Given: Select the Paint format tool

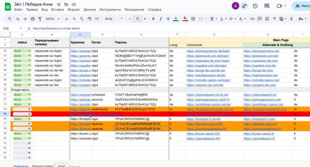Looking at the screenshot, I should pyautogui.click(x=40, y=19).
